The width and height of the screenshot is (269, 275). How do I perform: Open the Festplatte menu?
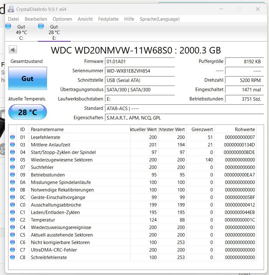pyautogui.click(x=108, y=19)
